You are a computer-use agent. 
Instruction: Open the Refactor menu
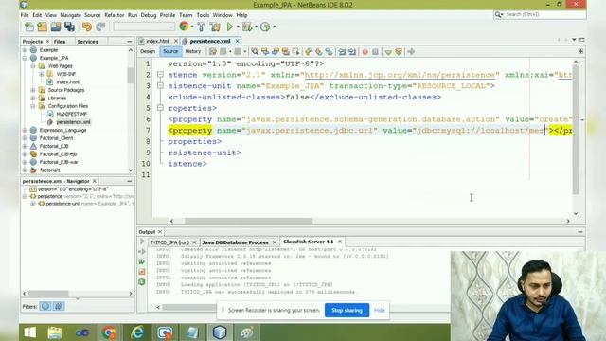115,15
